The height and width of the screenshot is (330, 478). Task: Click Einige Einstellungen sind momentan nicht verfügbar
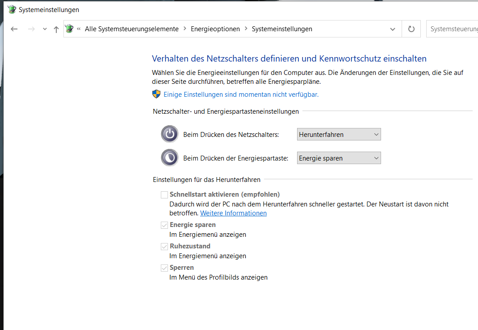tap(241, 95)
